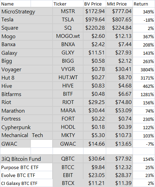Select the MicroStrategy name cell
Viewport: 155px width, 187px height.
[x=26, y=11]
